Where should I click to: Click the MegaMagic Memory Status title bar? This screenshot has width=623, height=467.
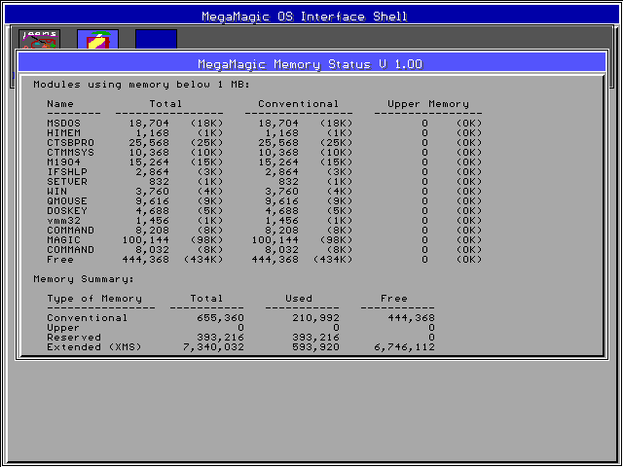311,63
